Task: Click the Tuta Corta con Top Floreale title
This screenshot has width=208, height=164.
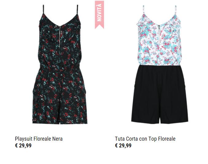Action: (145, 139)
